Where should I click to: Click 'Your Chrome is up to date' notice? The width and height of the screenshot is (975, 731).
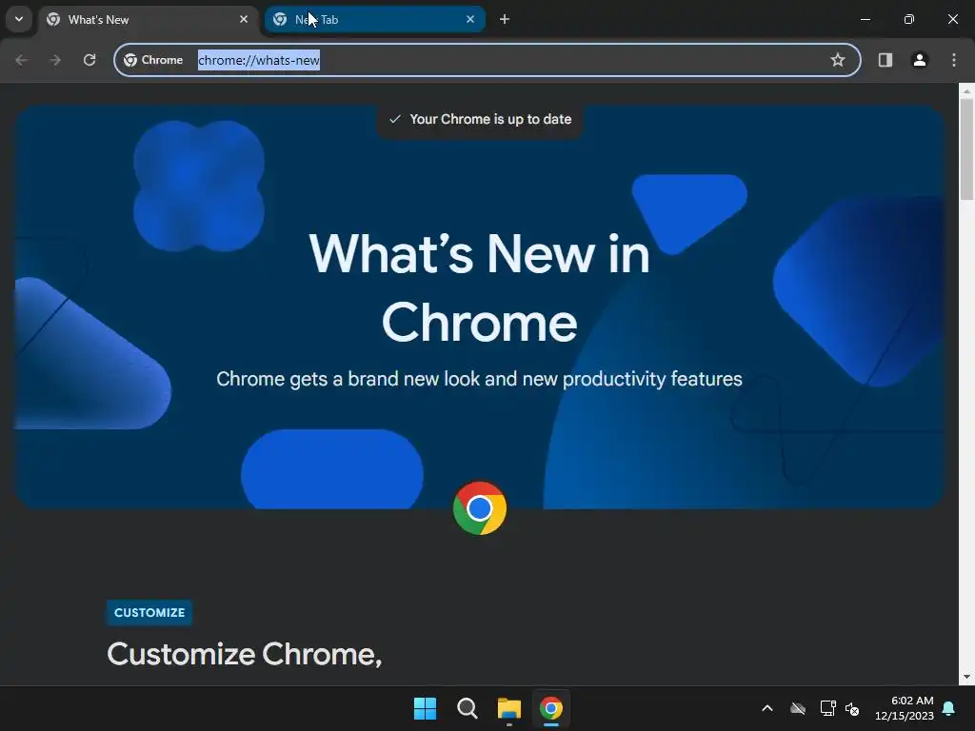480,119
